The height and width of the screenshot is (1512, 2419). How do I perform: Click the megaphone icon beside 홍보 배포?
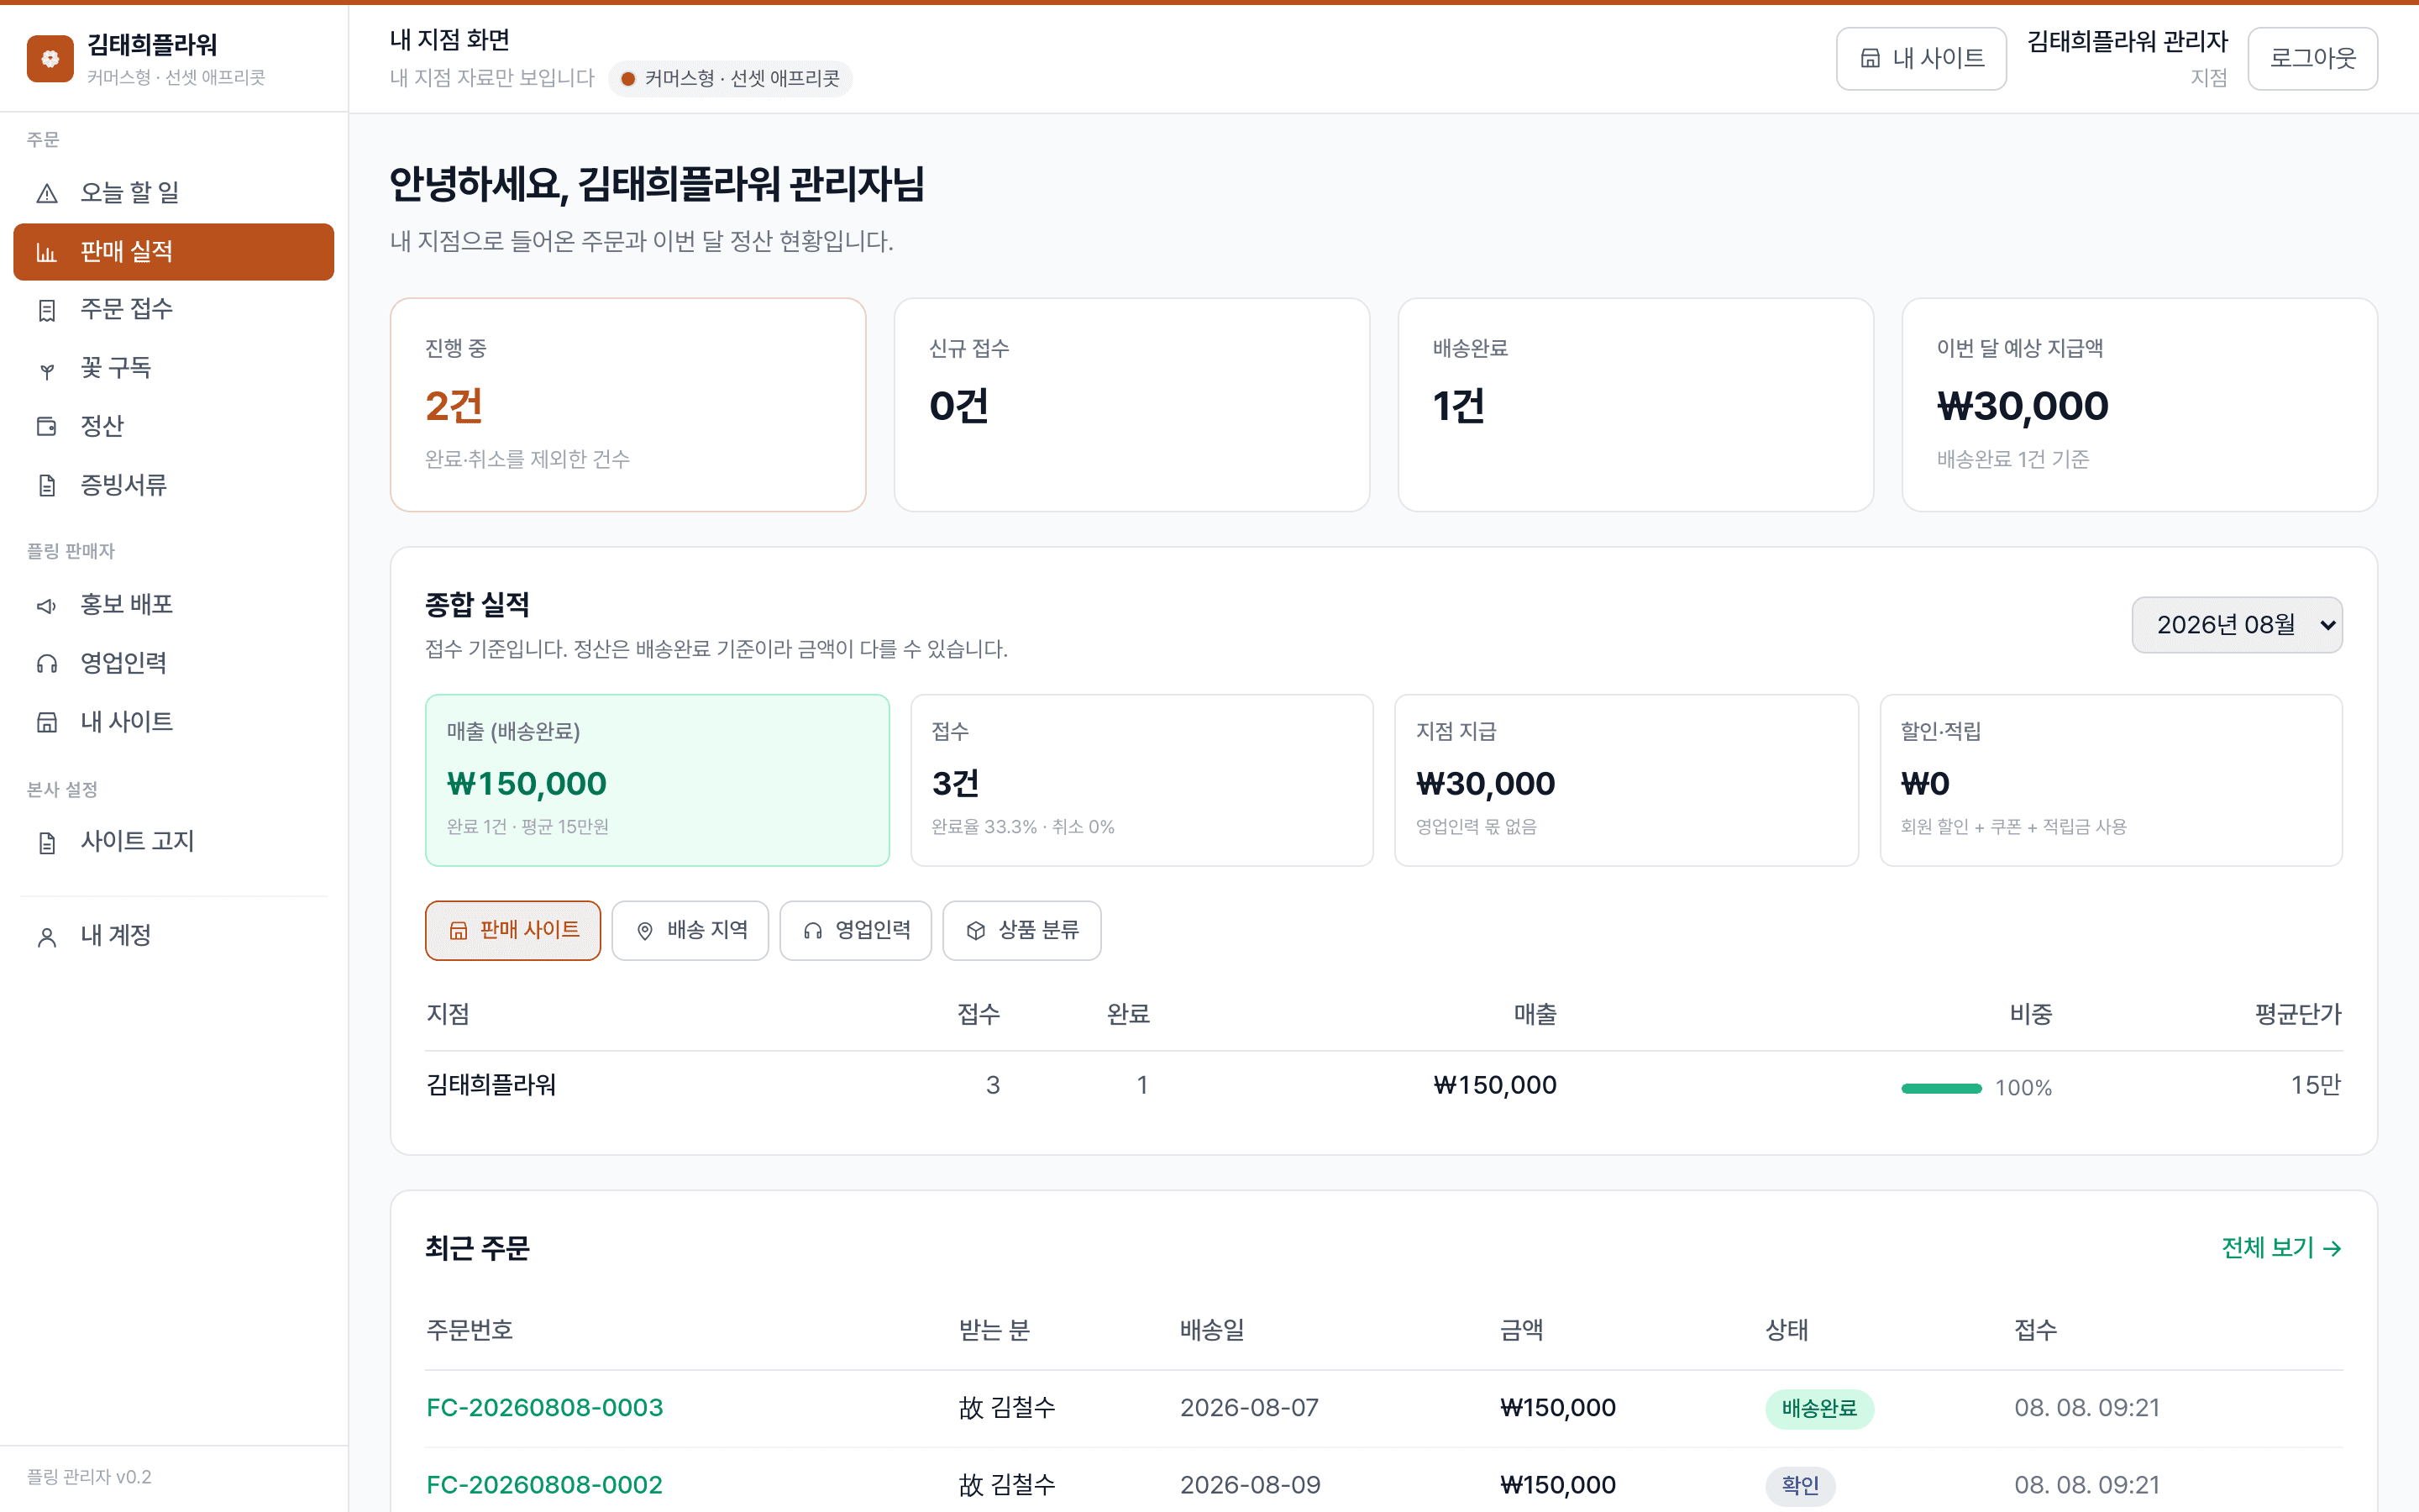47,605
